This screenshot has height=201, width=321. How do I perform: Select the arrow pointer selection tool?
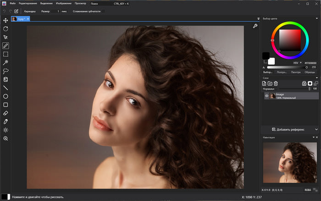tap(6, 37)
